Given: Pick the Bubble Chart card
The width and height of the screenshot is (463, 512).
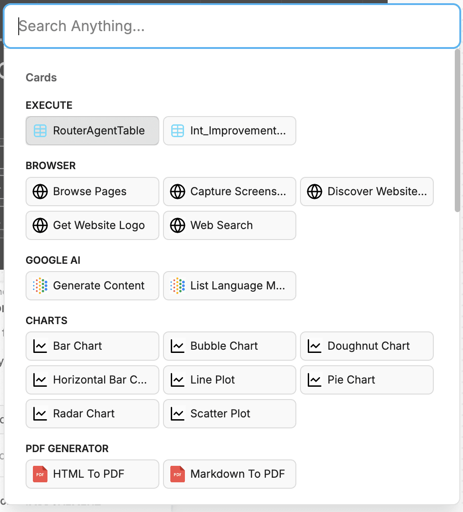Looking at the screenshot, I should tap(230, 346).
